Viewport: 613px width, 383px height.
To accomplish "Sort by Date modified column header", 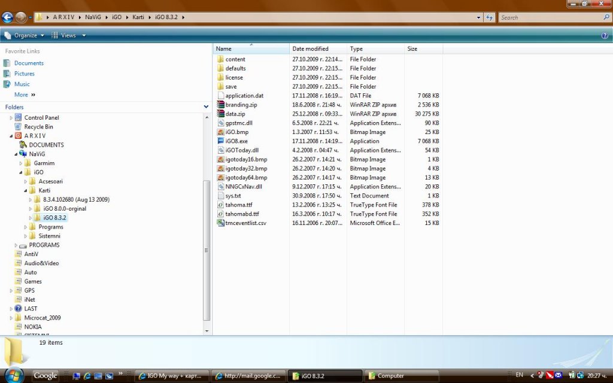I will point(318,48).
